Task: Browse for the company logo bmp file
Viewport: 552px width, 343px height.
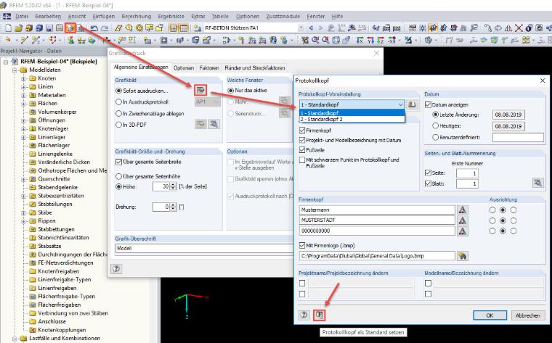Action: (462, 256)
